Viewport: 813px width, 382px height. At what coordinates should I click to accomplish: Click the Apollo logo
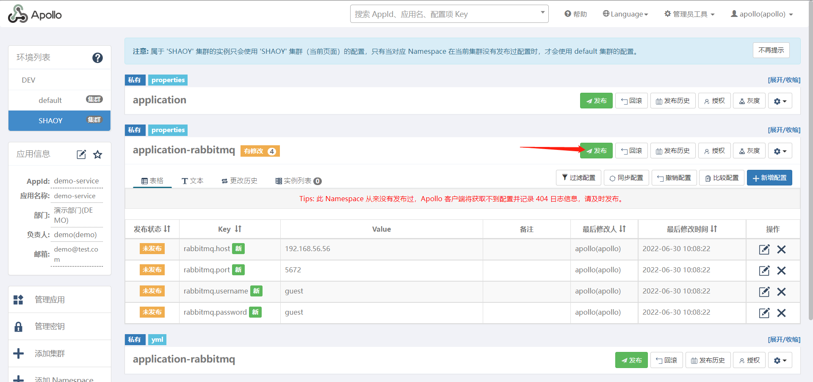pyautogui.click(x=35, y=14)
